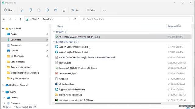Click the states.shp file icon
Viewport: 195px width, 109px height.
(x=57, y=79)
